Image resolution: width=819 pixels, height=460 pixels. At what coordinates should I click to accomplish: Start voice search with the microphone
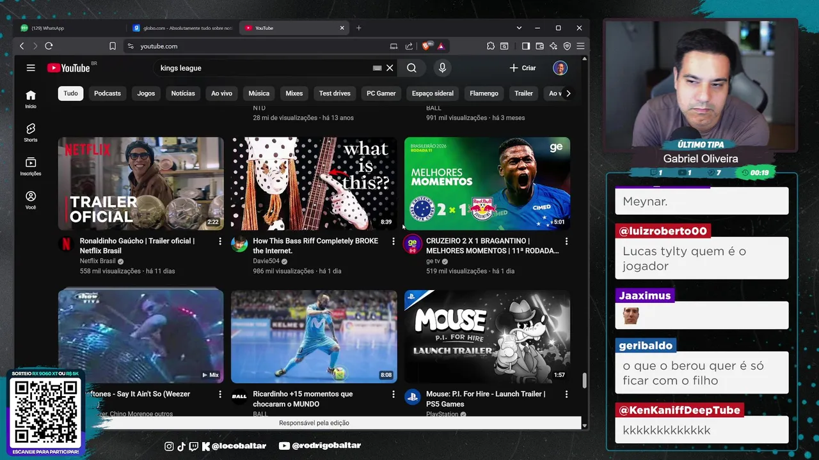coord(442,68)
